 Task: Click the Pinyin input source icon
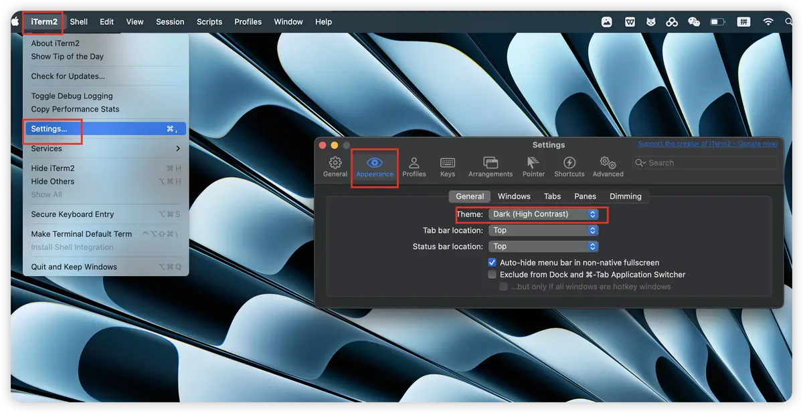pyautogui.click(x=743, y=21)
